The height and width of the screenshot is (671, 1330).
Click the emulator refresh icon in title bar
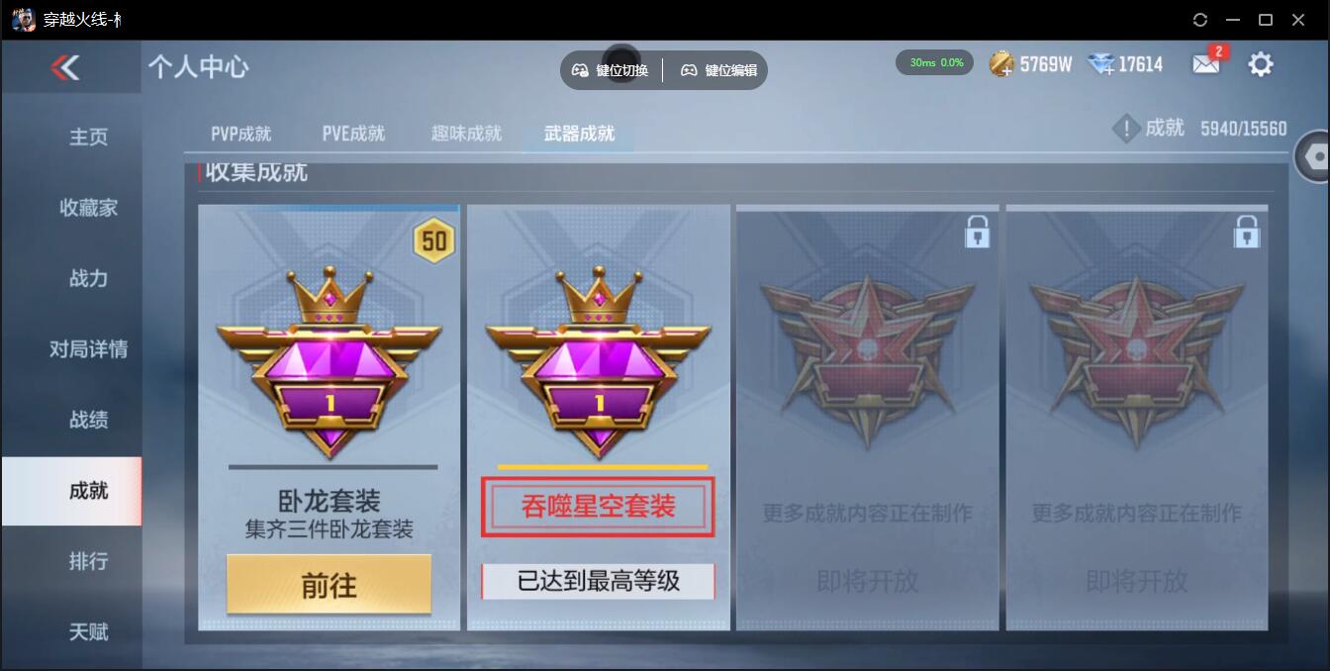1200,20
